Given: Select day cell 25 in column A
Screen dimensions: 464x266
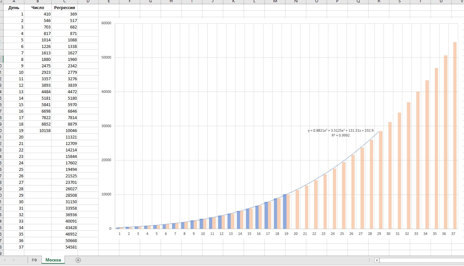Looking at the screenshot, I should [x=13, y=169].
